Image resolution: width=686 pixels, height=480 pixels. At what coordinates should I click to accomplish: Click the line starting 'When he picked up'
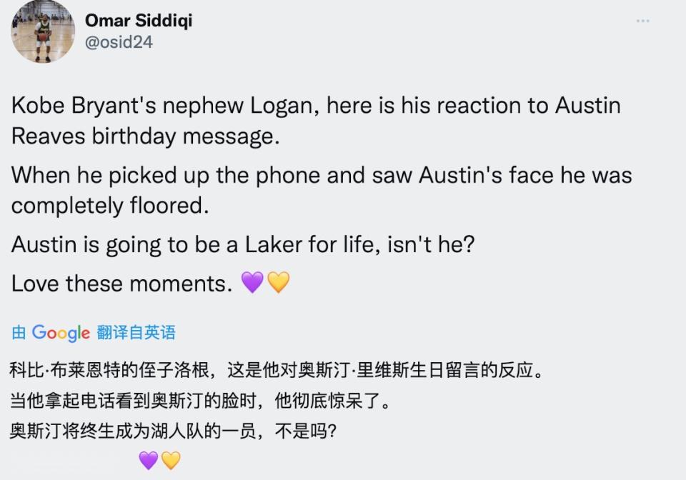pyautogui.click(x=322, y=175)
